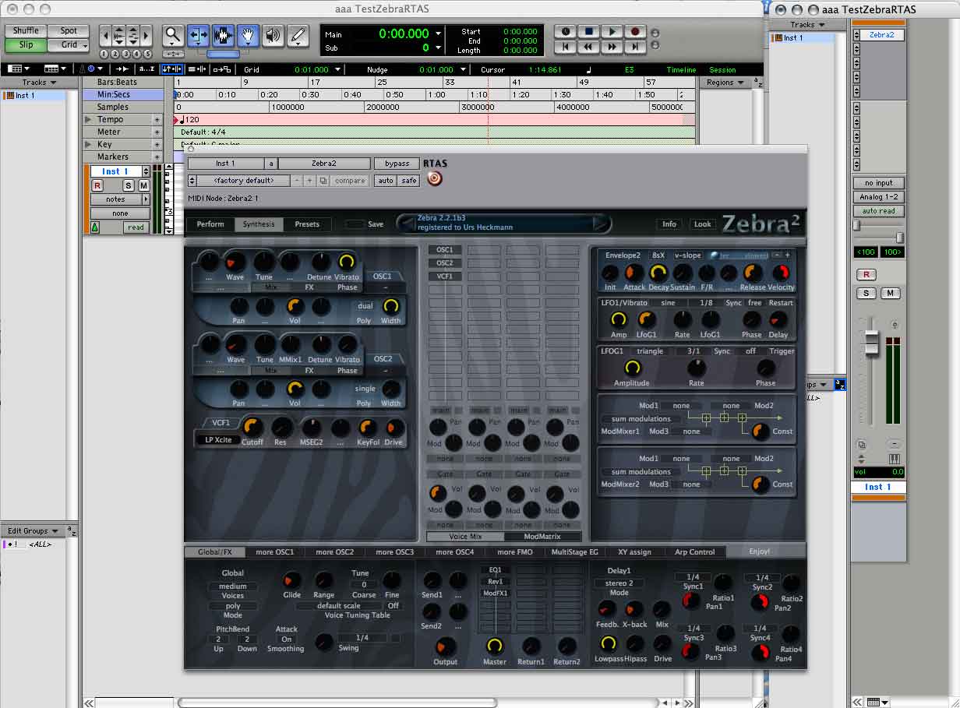Click previous preset arrow in Zebra display
960x708 pixels.
pyautogui.click(x=406, y=224)
